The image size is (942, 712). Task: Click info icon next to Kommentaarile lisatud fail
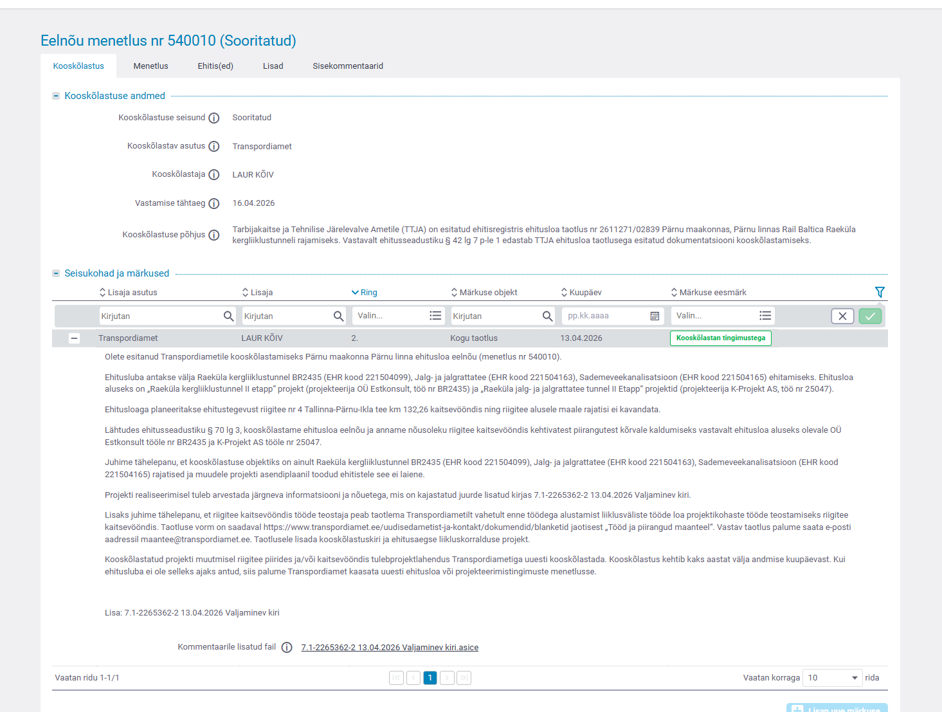tap(287, 648)
